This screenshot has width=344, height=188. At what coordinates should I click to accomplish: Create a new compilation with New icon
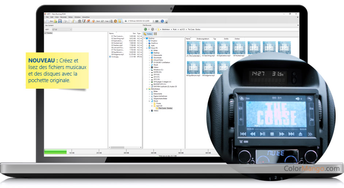click(x=50, y=21)
